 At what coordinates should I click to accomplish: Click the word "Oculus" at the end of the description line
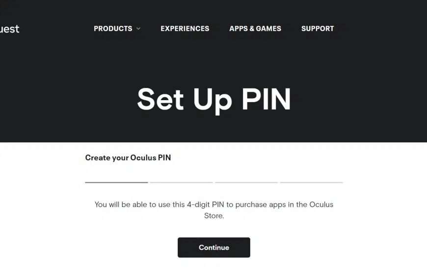321,204
